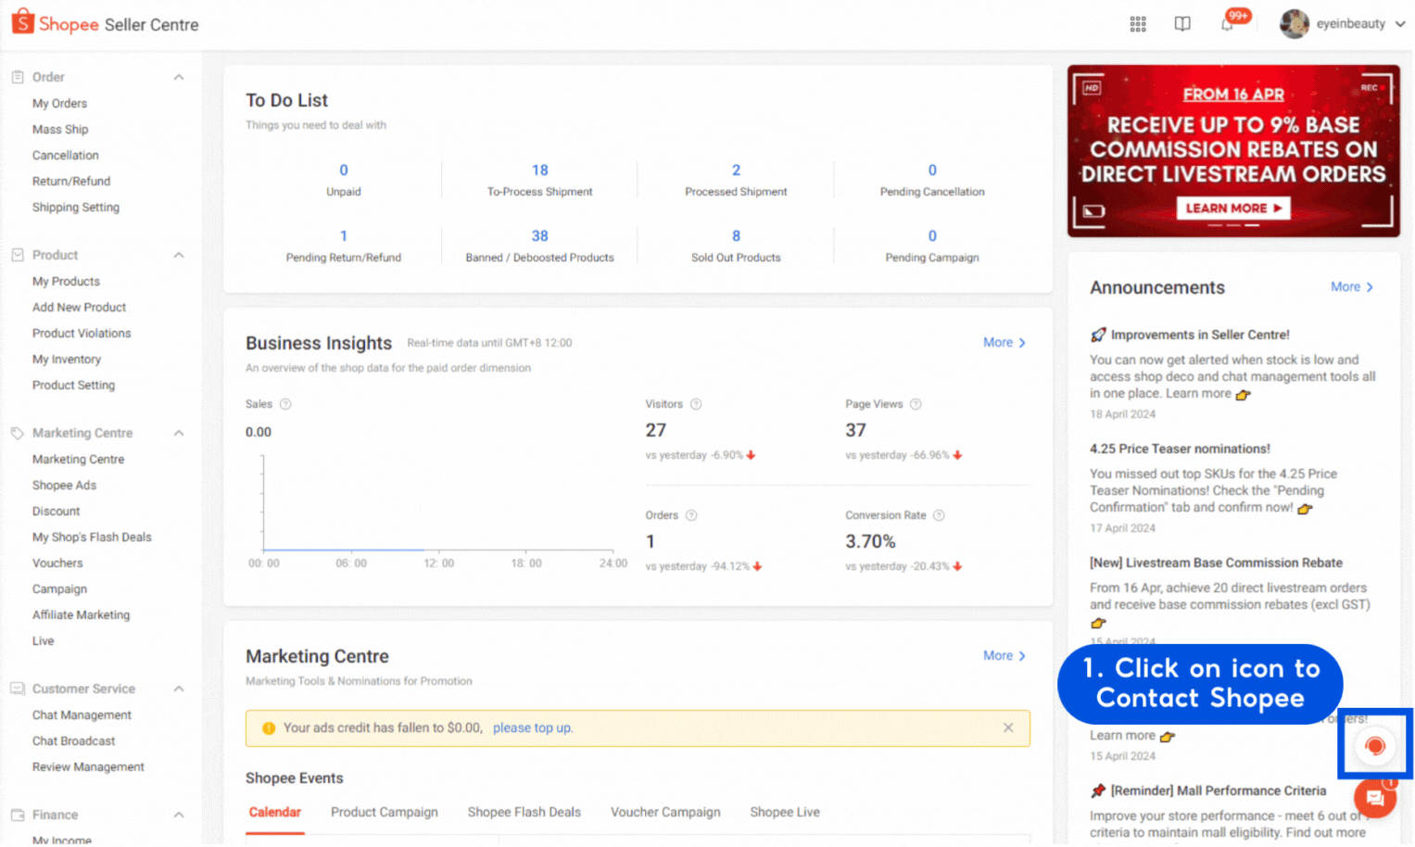Open More link in Announcements panel
Image resolution: width=1415 pixels, height=847 pixels.
click(1351, 287)
